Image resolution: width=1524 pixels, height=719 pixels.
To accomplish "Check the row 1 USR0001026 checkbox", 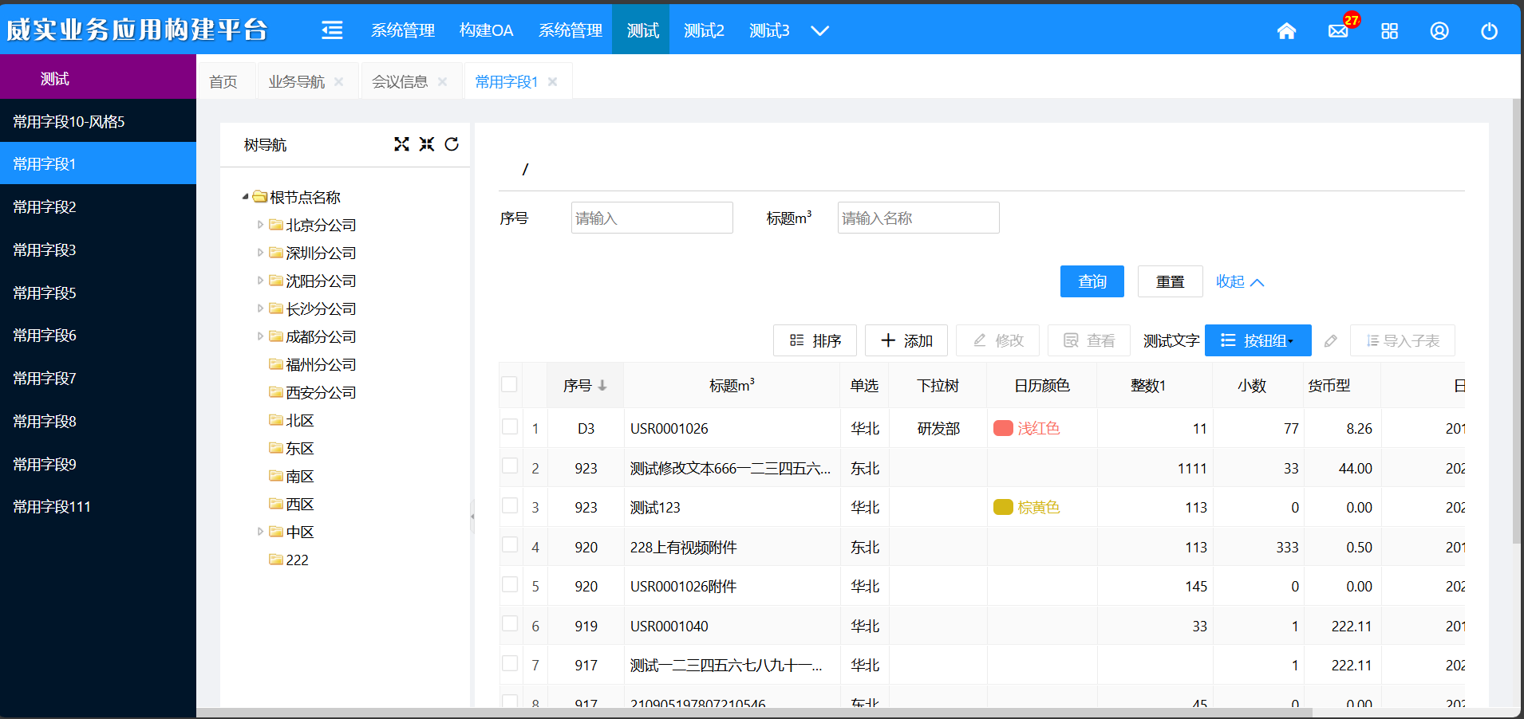I will pos(510,426).
